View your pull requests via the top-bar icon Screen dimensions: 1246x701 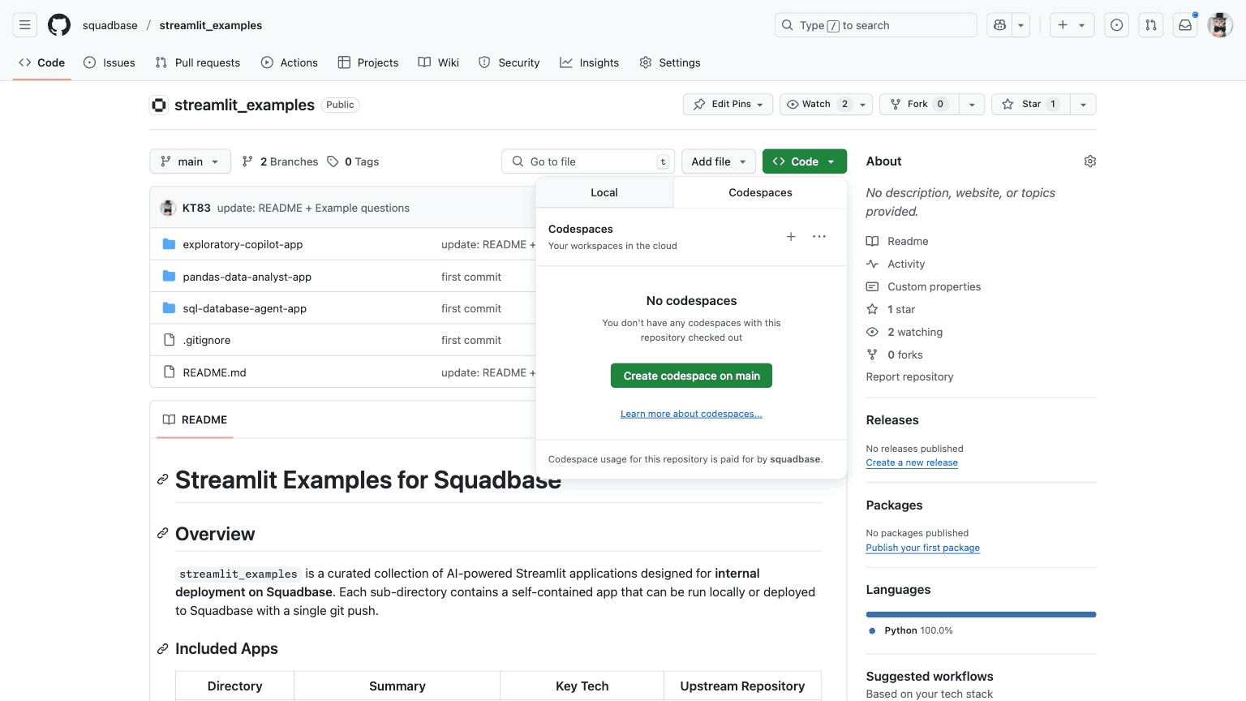click(x=1150, y=25)
